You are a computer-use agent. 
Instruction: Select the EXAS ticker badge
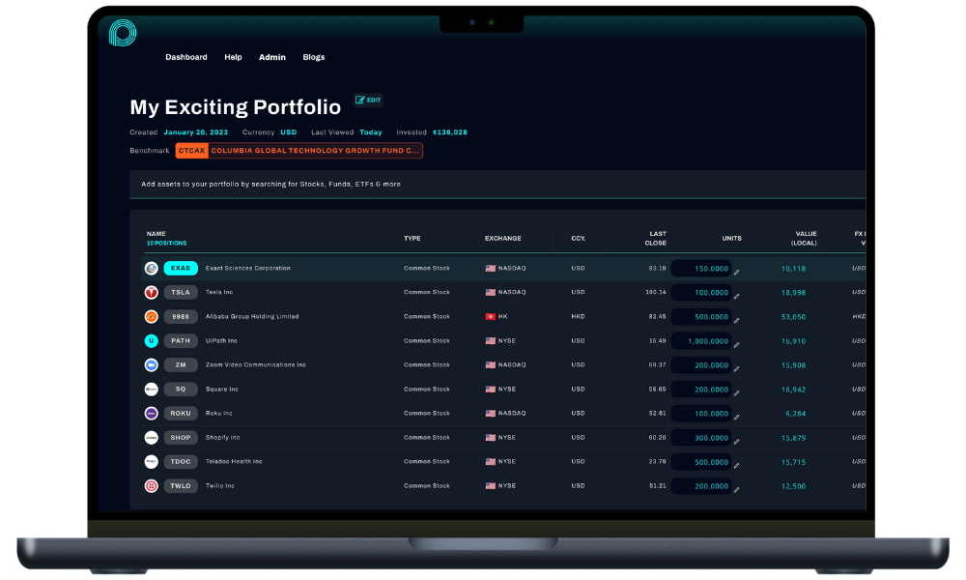point(181,268)
